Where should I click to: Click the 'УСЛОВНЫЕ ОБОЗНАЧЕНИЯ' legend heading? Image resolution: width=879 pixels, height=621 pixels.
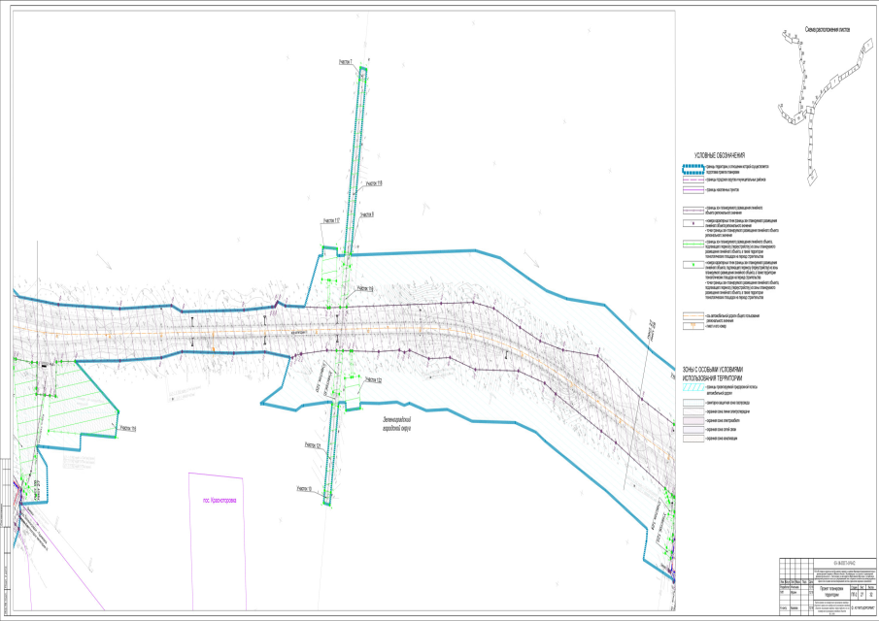pyautogui.click(x=718, y=155)
